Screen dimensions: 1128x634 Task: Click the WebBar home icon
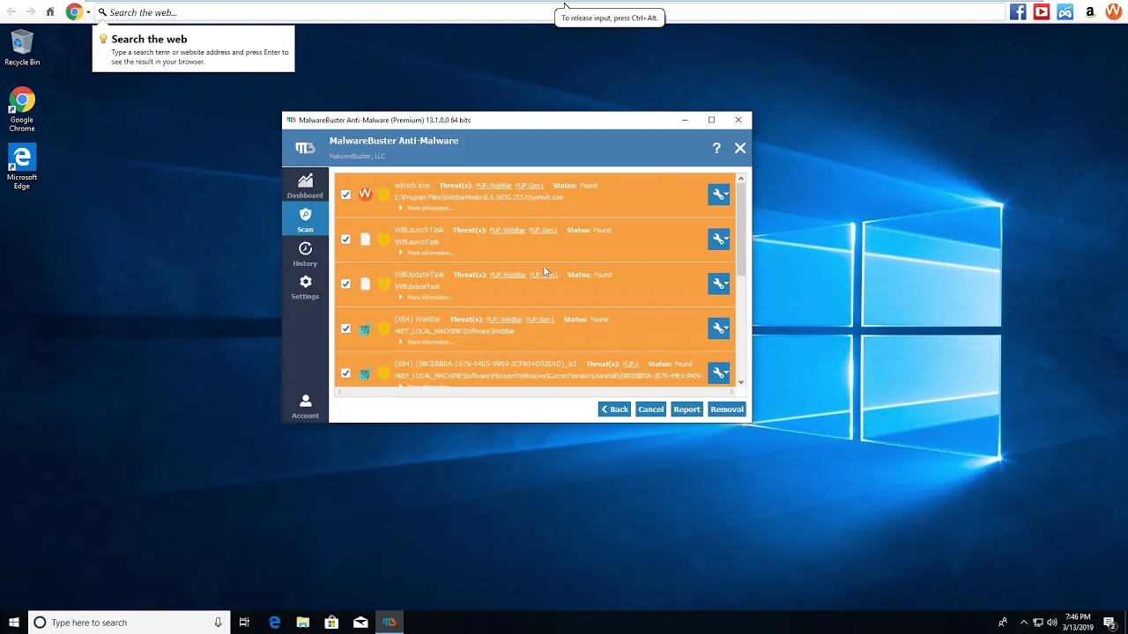50,12
